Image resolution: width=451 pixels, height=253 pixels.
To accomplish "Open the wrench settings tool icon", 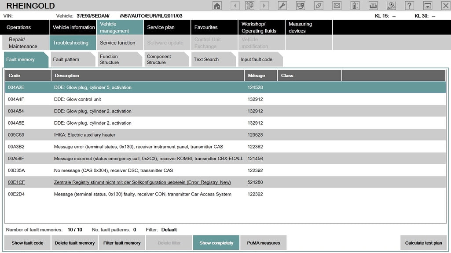I will [x=282, y=5].
